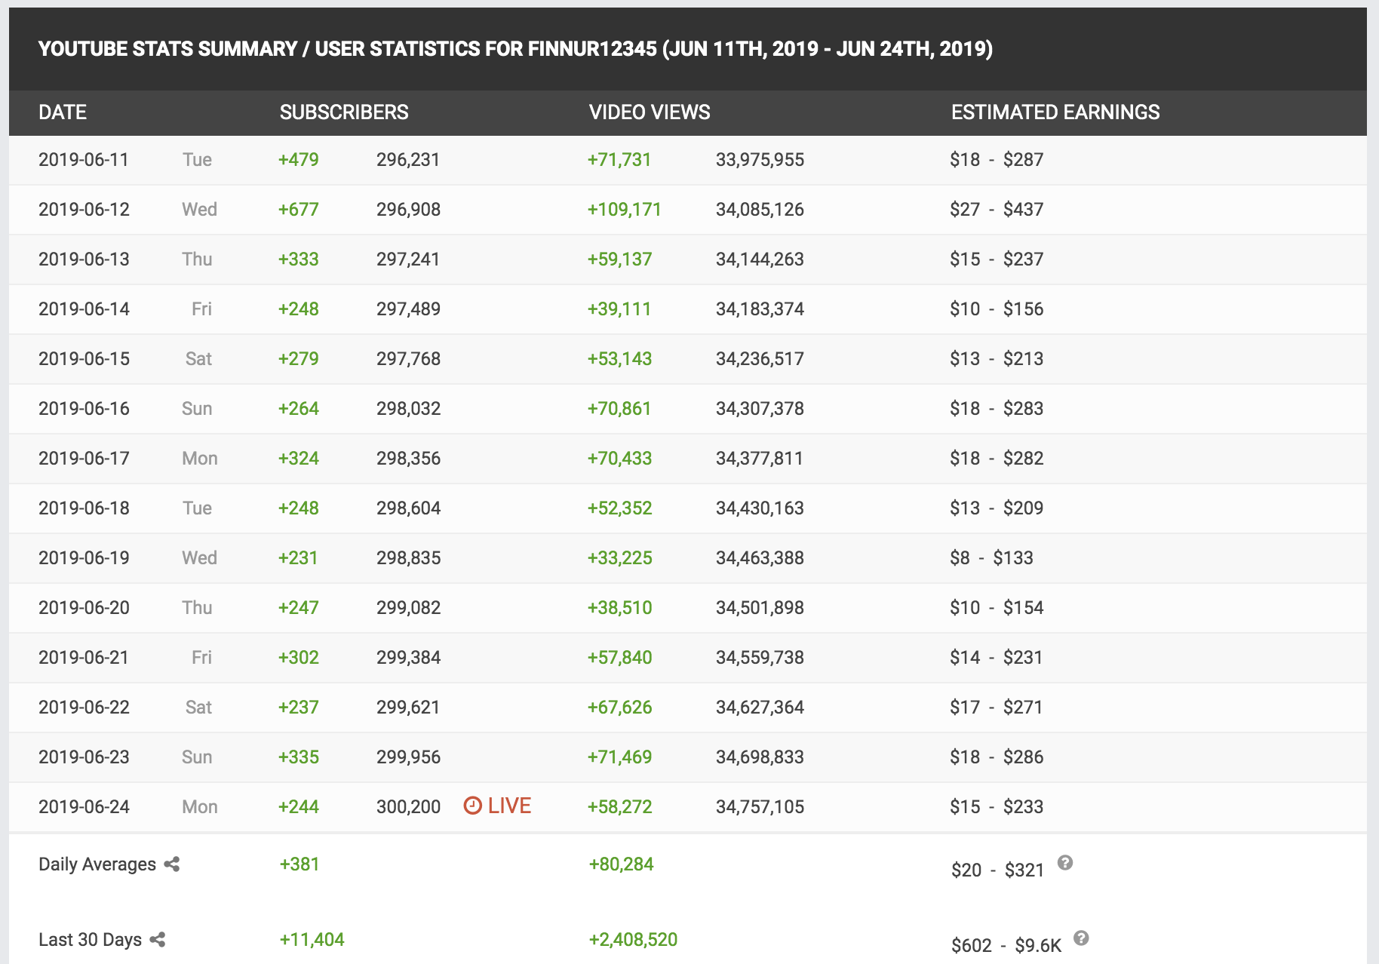The image size is (1379, 964).
Task: Click the YouTube Stats Summary title text
Action: (515, 49)
